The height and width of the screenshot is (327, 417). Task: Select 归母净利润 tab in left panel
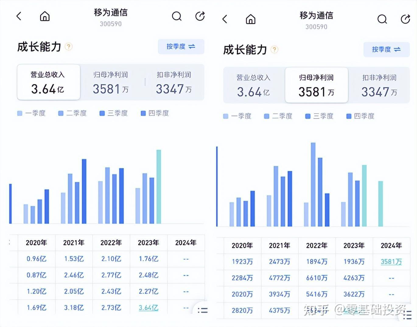point(110,82)
